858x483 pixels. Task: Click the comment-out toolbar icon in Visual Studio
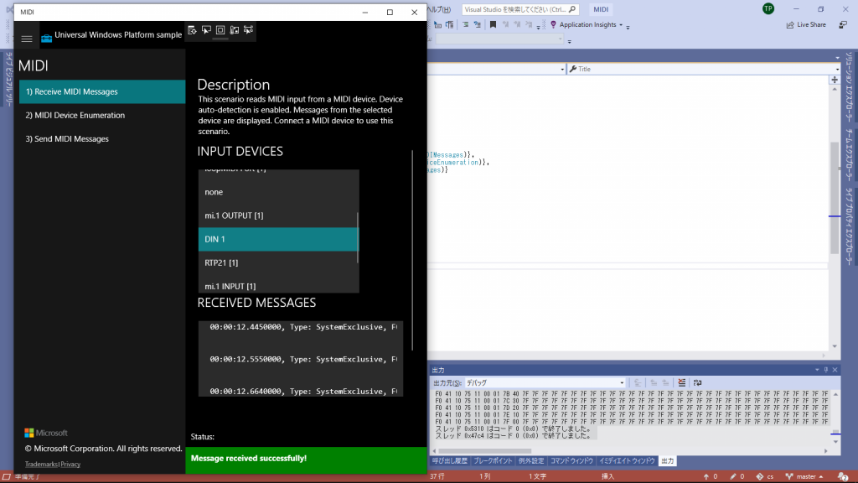pyautogui.click(x=466, y=24)
